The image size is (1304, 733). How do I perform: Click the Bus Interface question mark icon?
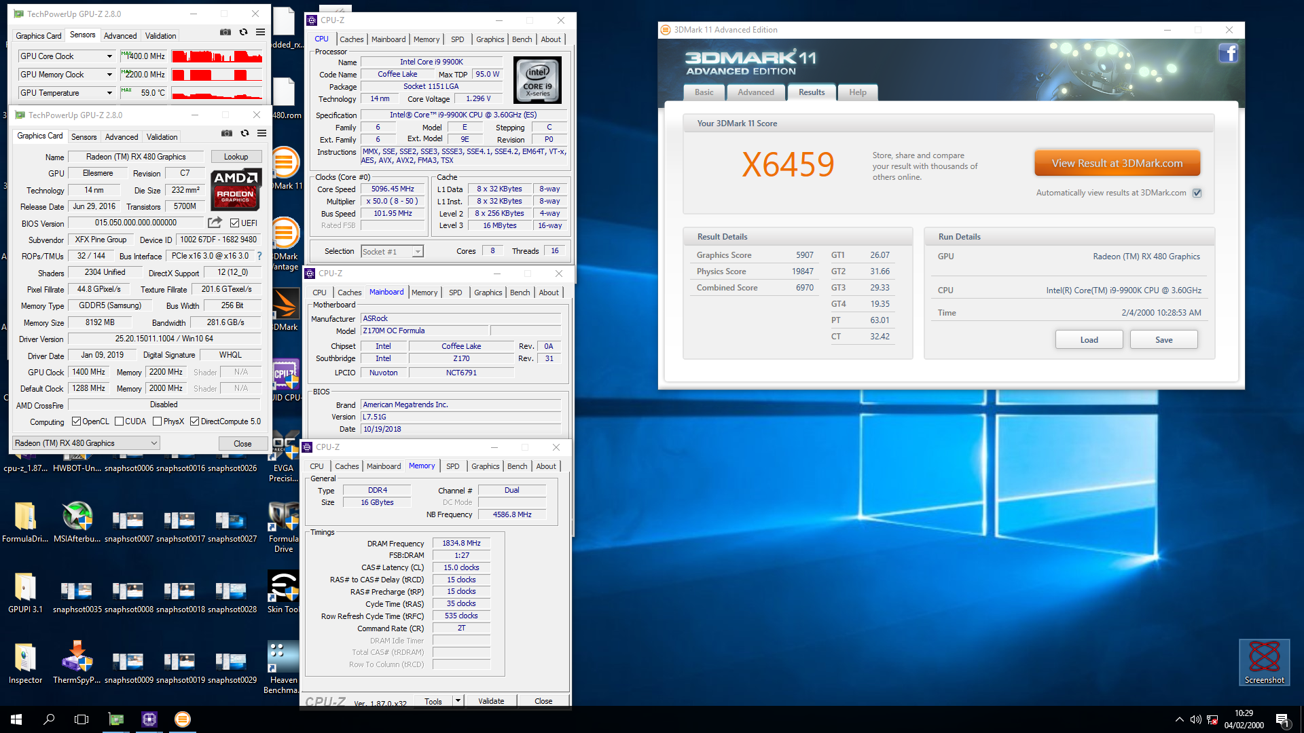[259, 256]
